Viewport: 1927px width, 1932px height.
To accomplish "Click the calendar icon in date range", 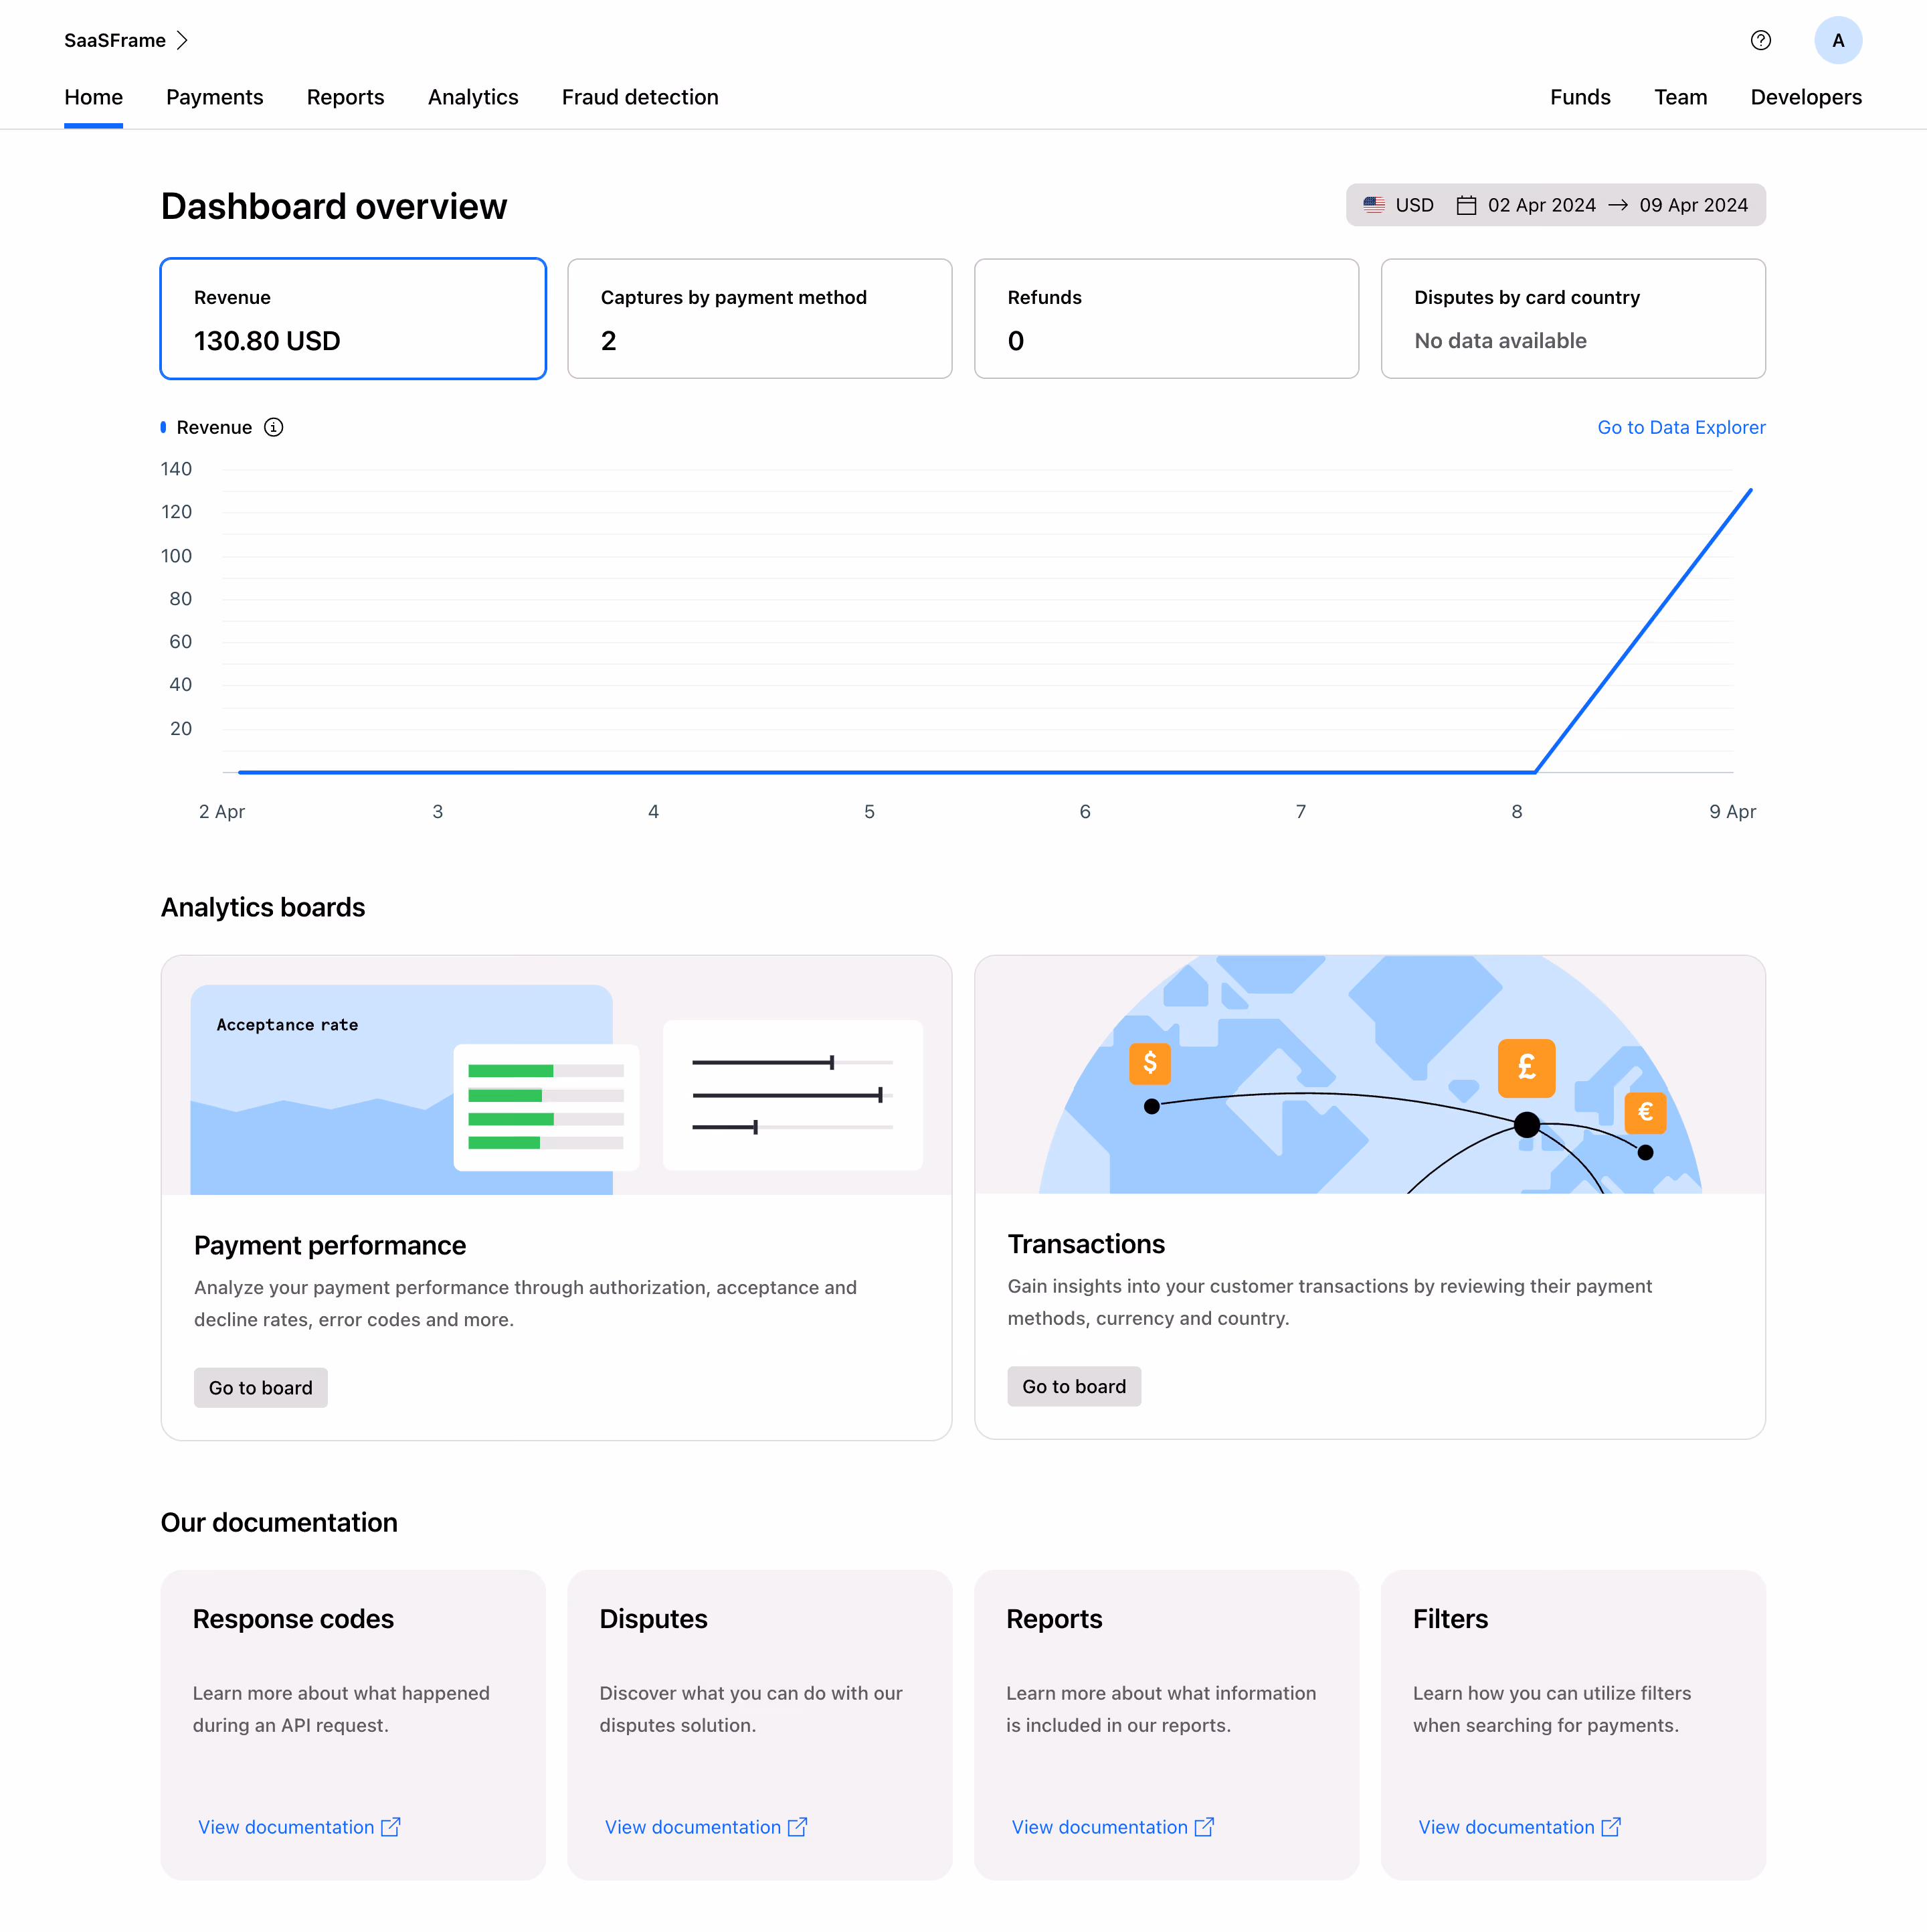I will tap(1465, 205).
